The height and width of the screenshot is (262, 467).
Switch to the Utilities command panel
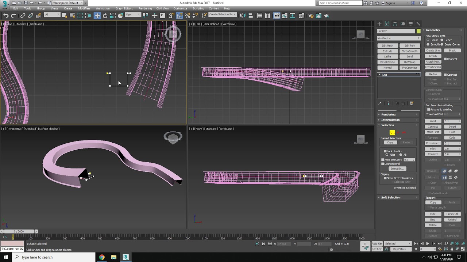tap(418, 24)
